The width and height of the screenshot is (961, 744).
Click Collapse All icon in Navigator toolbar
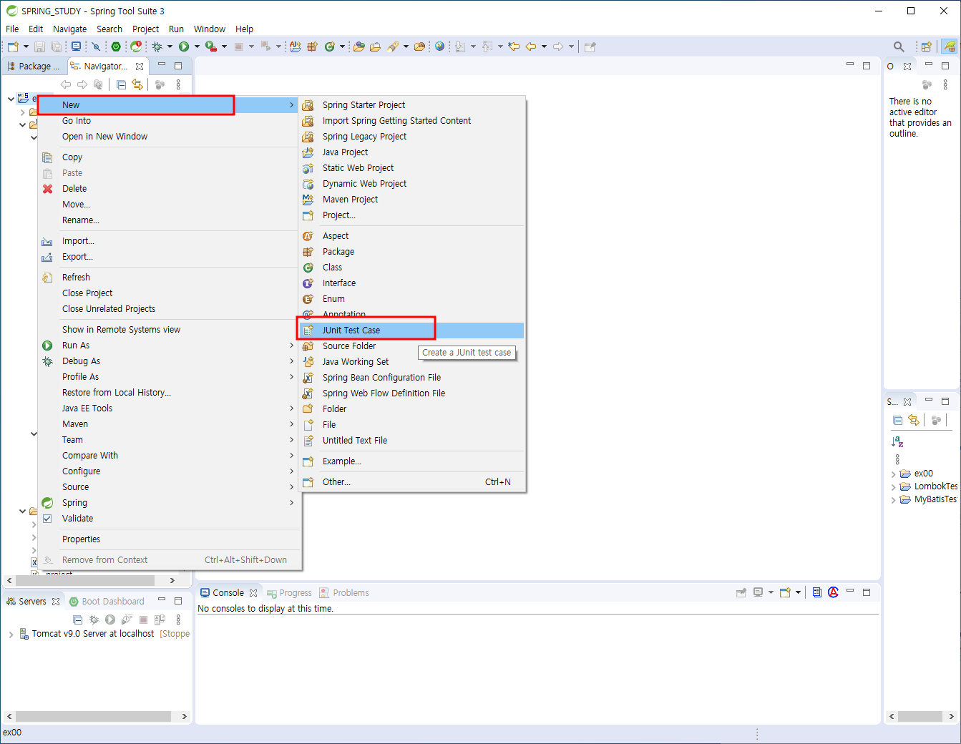pyautogui.click(x=121, y=84)
